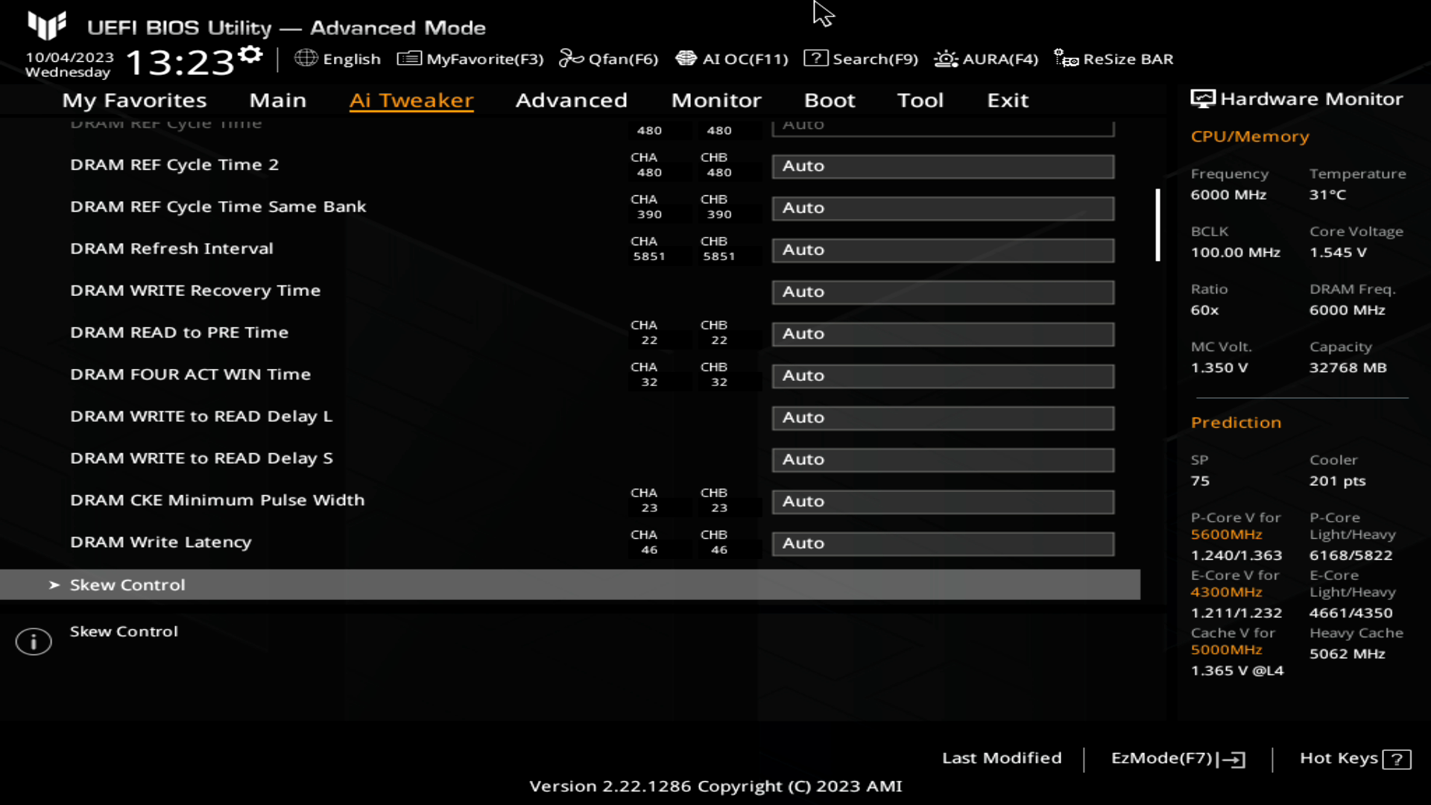Open DRAM REF Cycle Time 2 Auto field
Image resolution: width=1431 pixels, height=805 pixels.
[x=943, y=166]
